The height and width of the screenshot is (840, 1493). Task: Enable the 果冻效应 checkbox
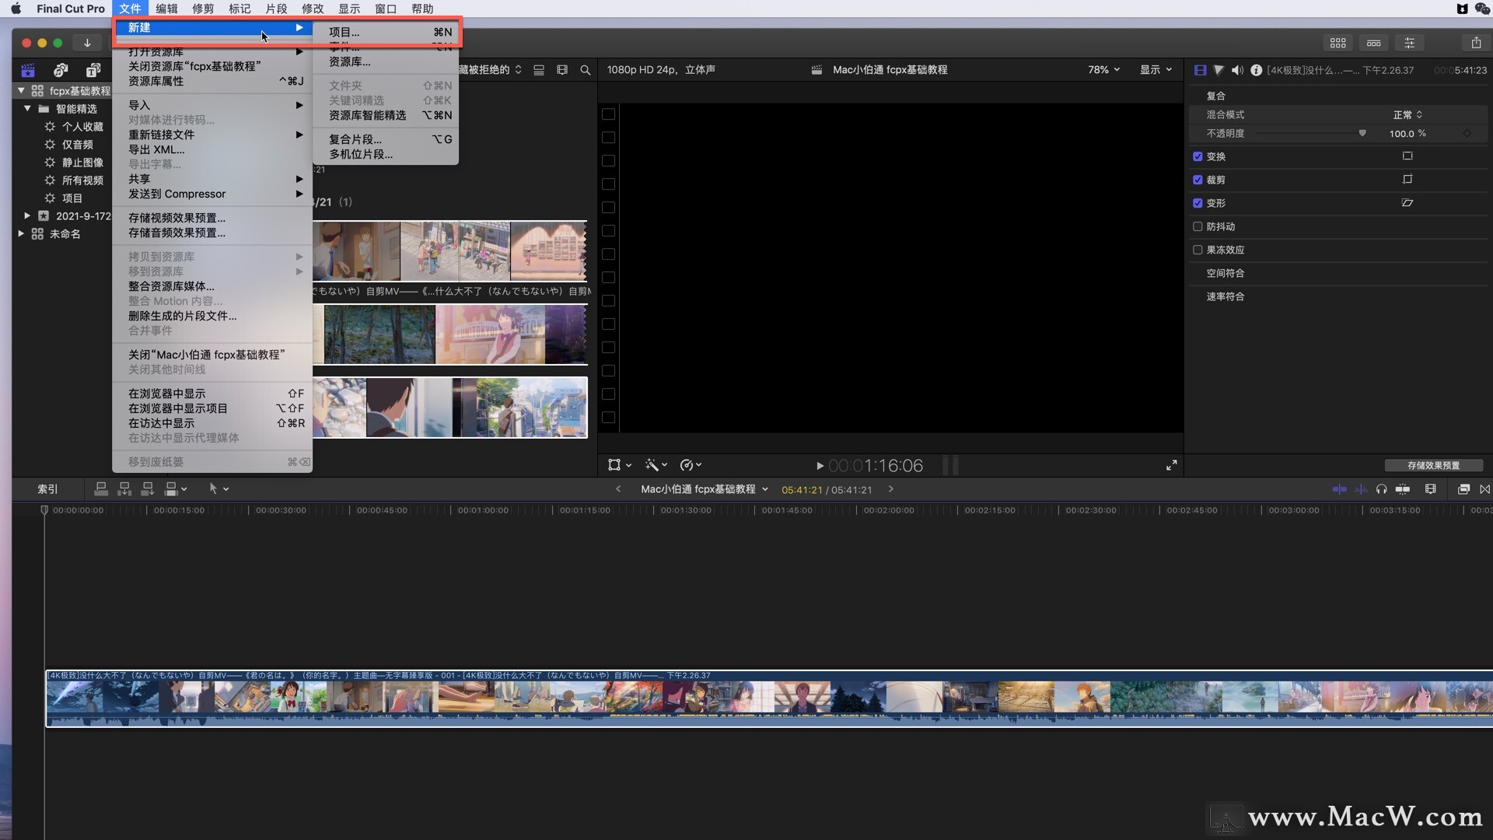1198,250
